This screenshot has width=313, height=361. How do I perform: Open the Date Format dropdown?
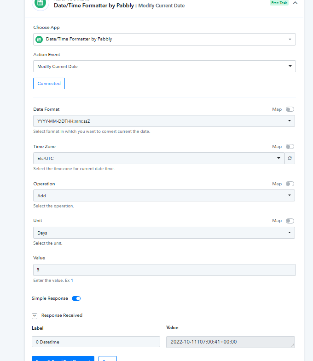point(164,121)
